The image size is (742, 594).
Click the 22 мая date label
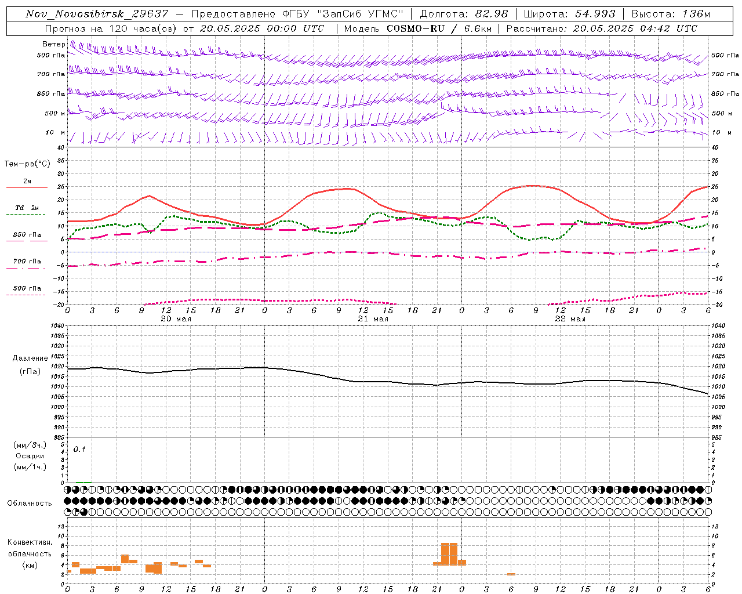click(570, 319)
